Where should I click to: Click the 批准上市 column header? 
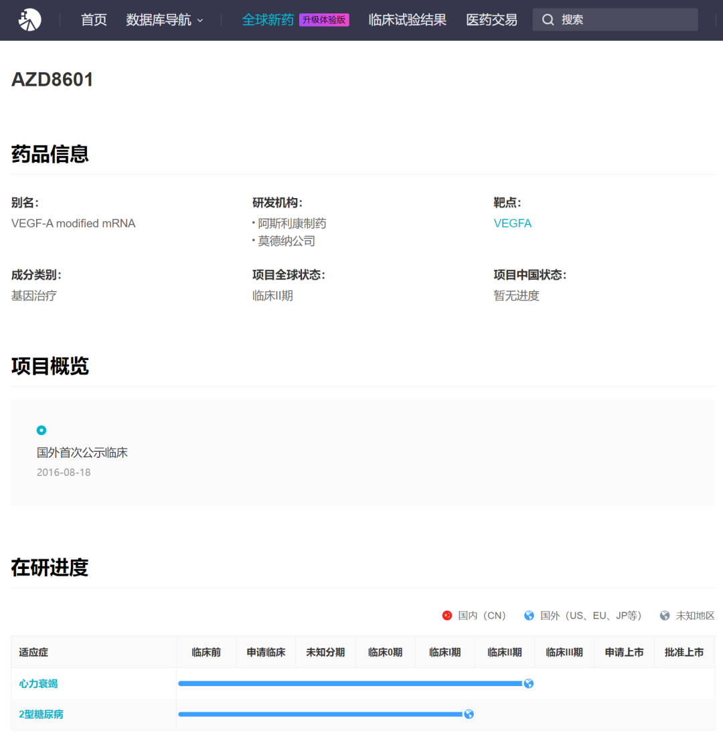pyautogui.click(x=684, y=652)
